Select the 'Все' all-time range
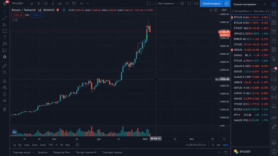The width and height of the screenshot is (278, 156). pos(68,145)
